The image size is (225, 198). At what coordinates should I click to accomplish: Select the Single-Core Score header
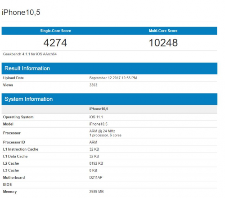(55, 31)
